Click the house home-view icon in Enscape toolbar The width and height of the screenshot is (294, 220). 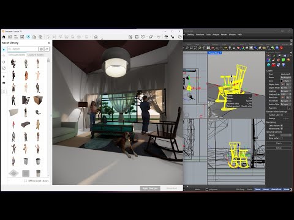[96, 37]
